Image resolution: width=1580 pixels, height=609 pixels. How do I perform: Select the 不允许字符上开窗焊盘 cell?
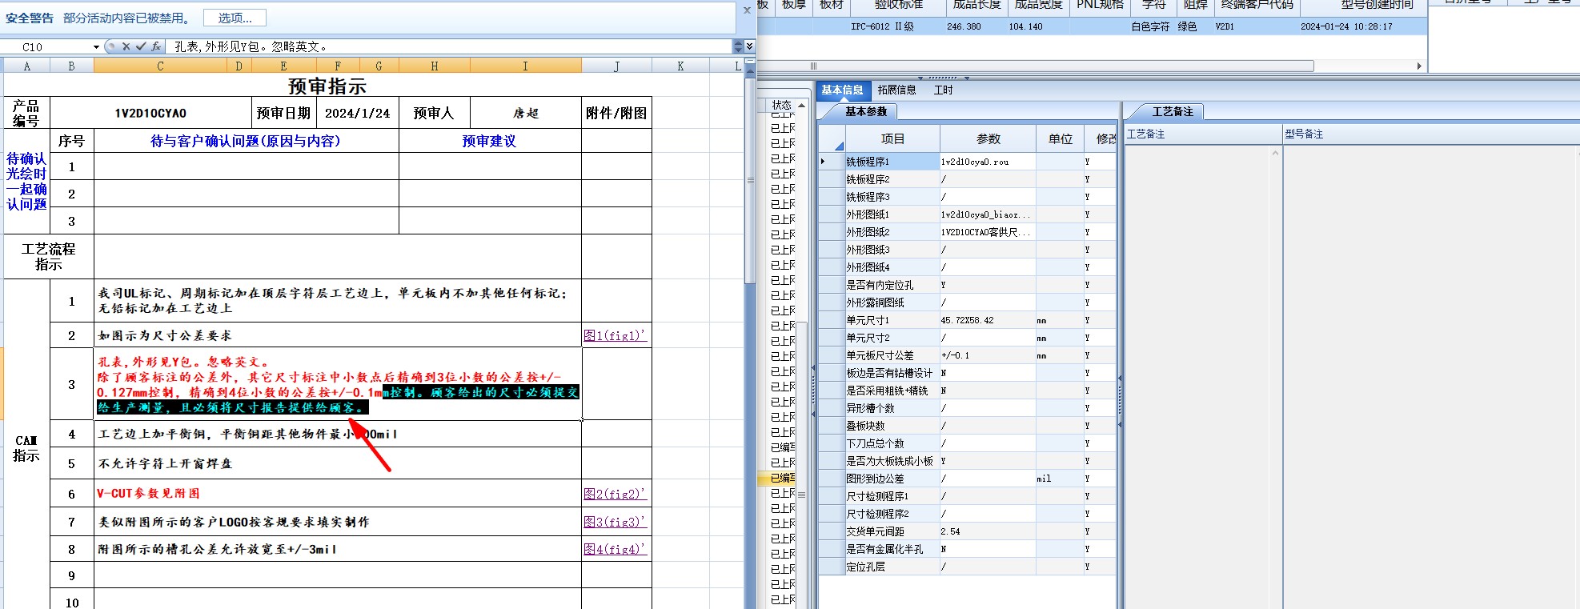[338, 464]
